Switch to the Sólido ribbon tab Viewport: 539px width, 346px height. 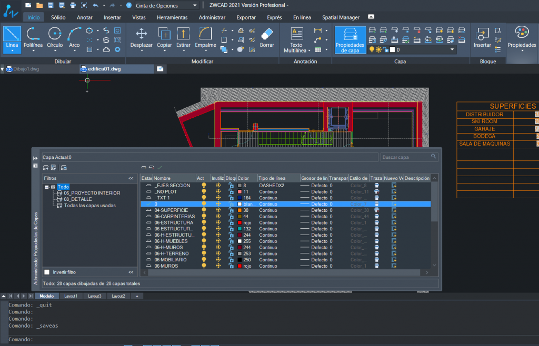point(58,17)
